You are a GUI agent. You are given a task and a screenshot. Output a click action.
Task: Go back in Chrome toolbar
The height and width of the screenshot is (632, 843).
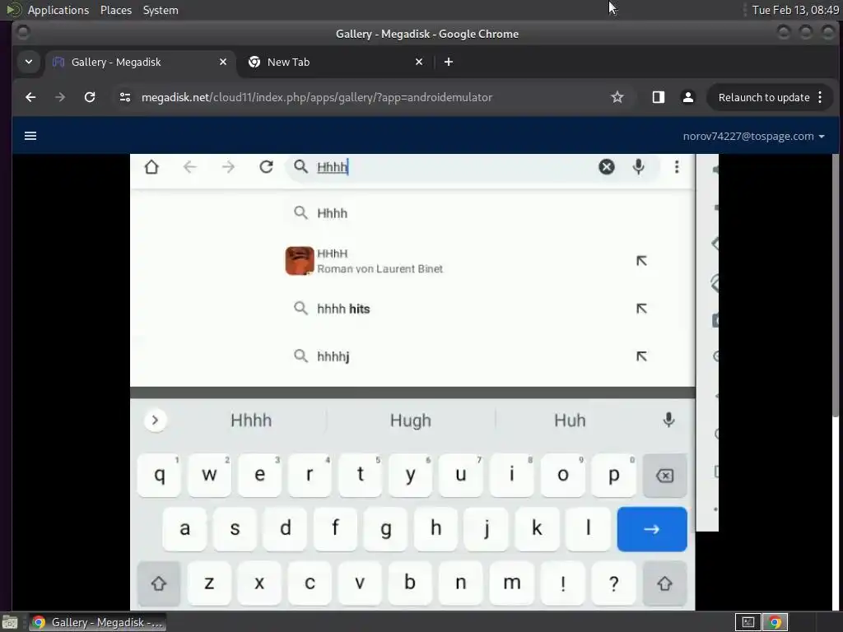coord(30,97)
